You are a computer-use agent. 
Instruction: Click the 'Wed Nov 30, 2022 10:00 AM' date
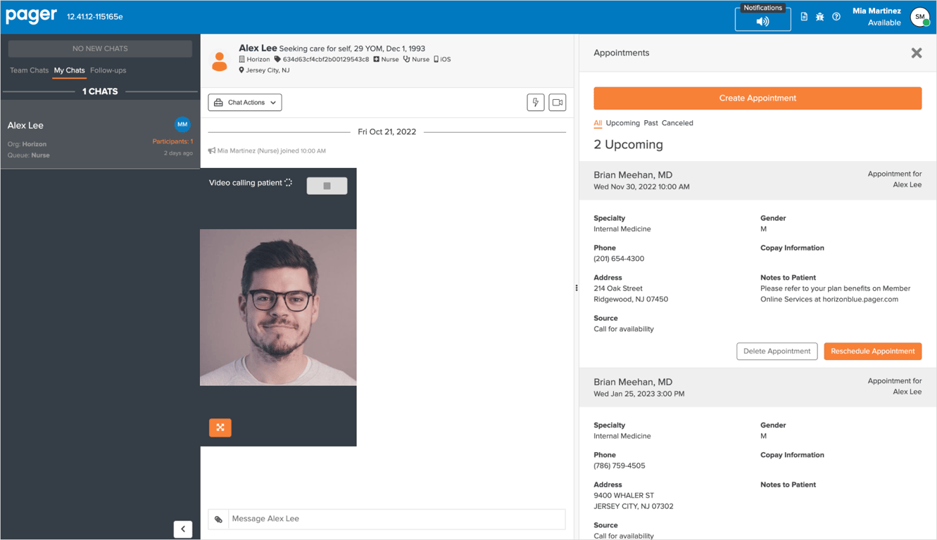pos(641,187)
